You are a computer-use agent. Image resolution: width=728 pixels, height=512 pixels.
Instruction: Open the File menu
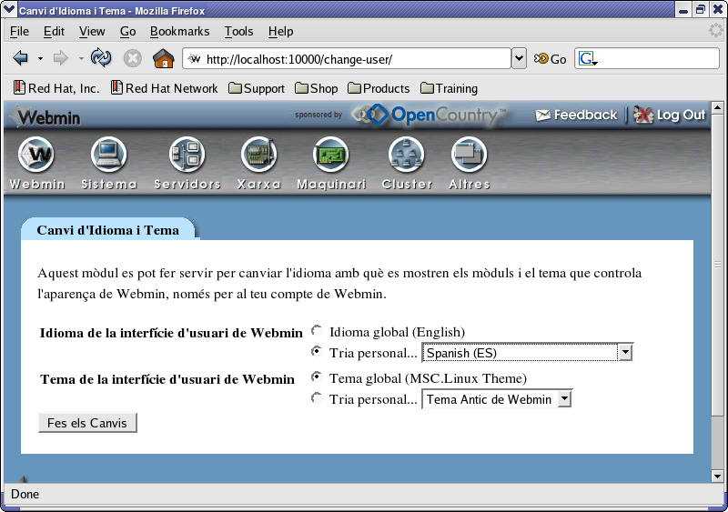[x=19, y=31]
